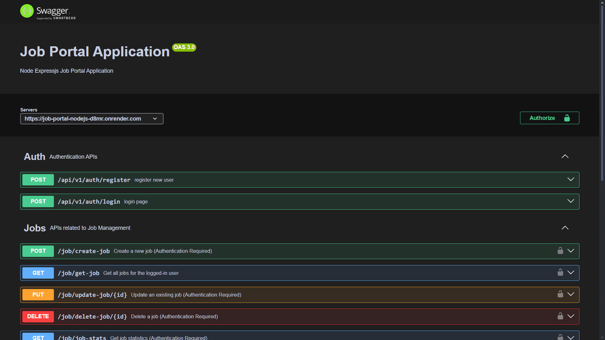Click 'Supported by SMARTBEAR' text

coord(56,18)
